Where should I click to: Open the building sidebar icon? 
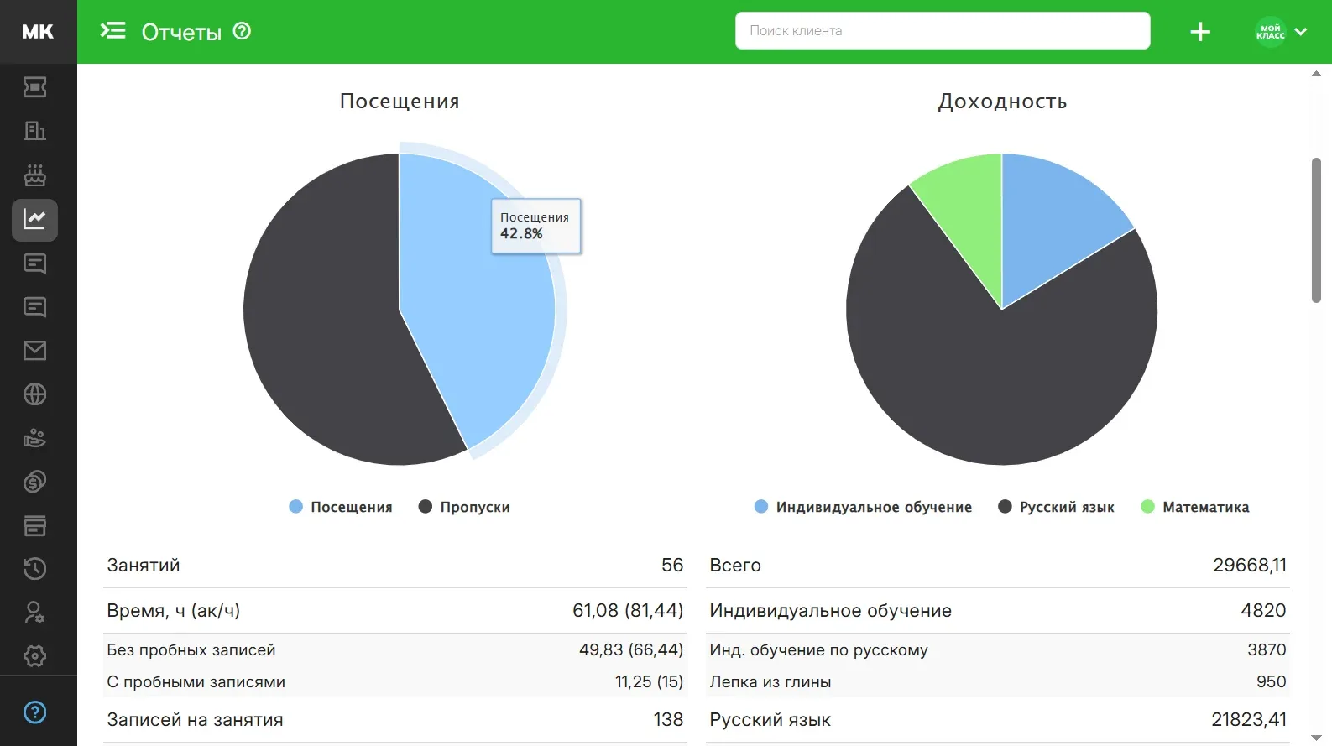click(34, 131)
